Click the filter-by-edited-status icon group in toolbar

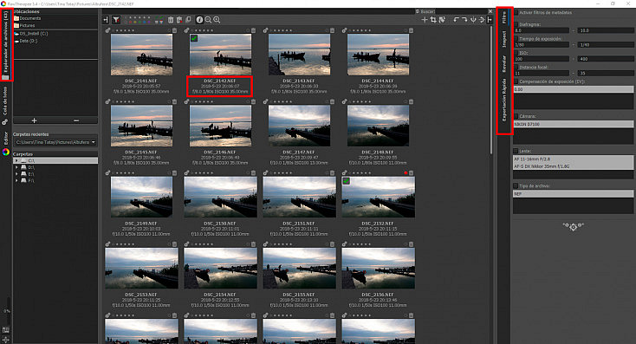click(x=159, y=19)
